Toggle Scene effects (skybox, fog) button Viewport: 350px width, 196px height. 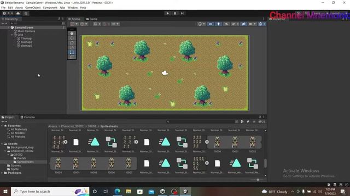point(234,24)
